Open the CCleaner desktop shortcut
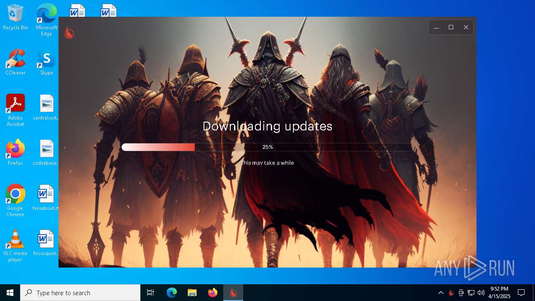Image resolution: width=535 pixels, height=301 pixels. click(x=15, y=62)
